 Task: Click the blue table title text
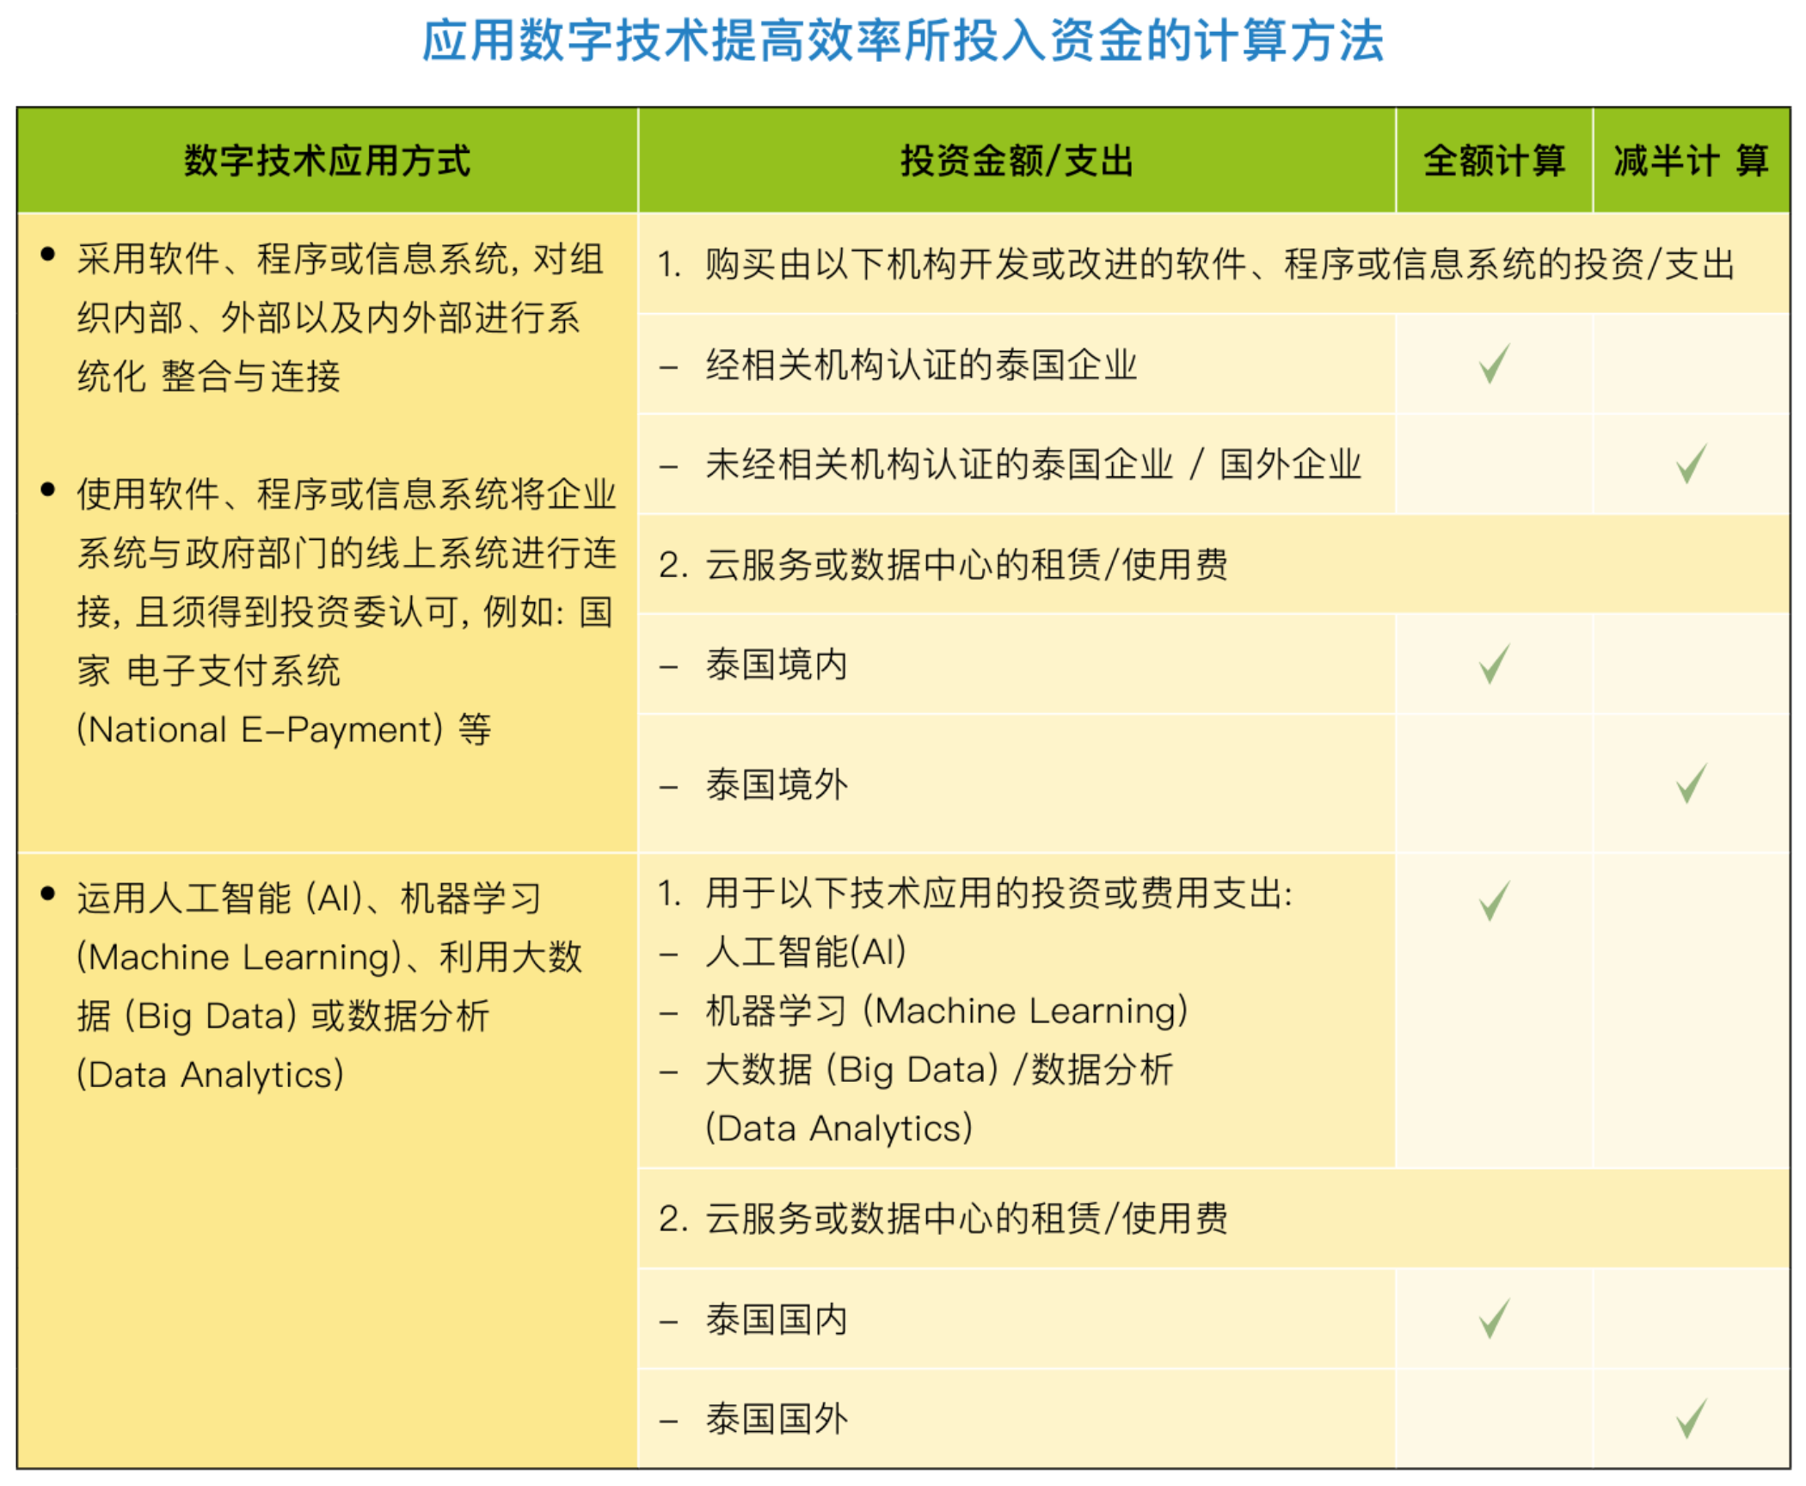point(902,40)
